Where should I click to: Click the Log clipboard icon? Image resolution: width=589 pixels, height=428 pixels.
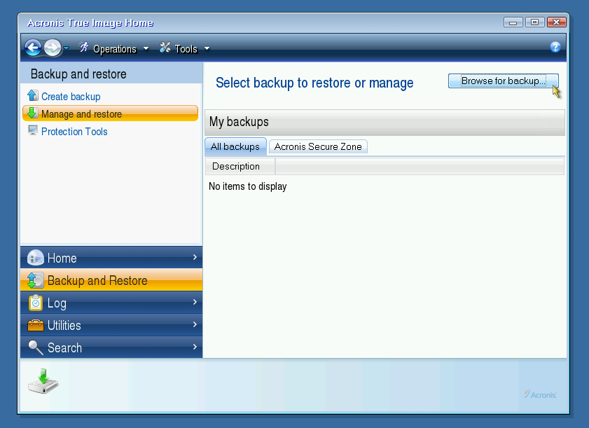click(x=36, y=303)
